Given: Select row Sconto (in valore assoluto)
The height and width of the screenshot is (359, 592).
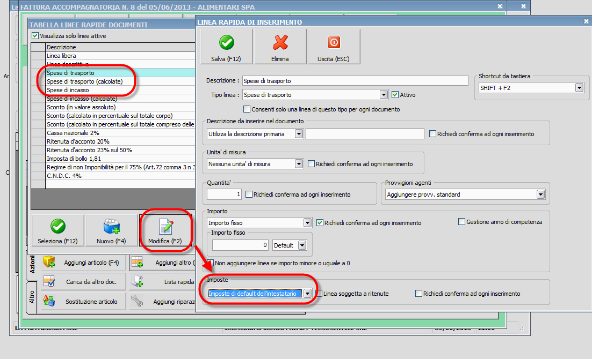Looking at the screenshot, I should click(120, 107).
